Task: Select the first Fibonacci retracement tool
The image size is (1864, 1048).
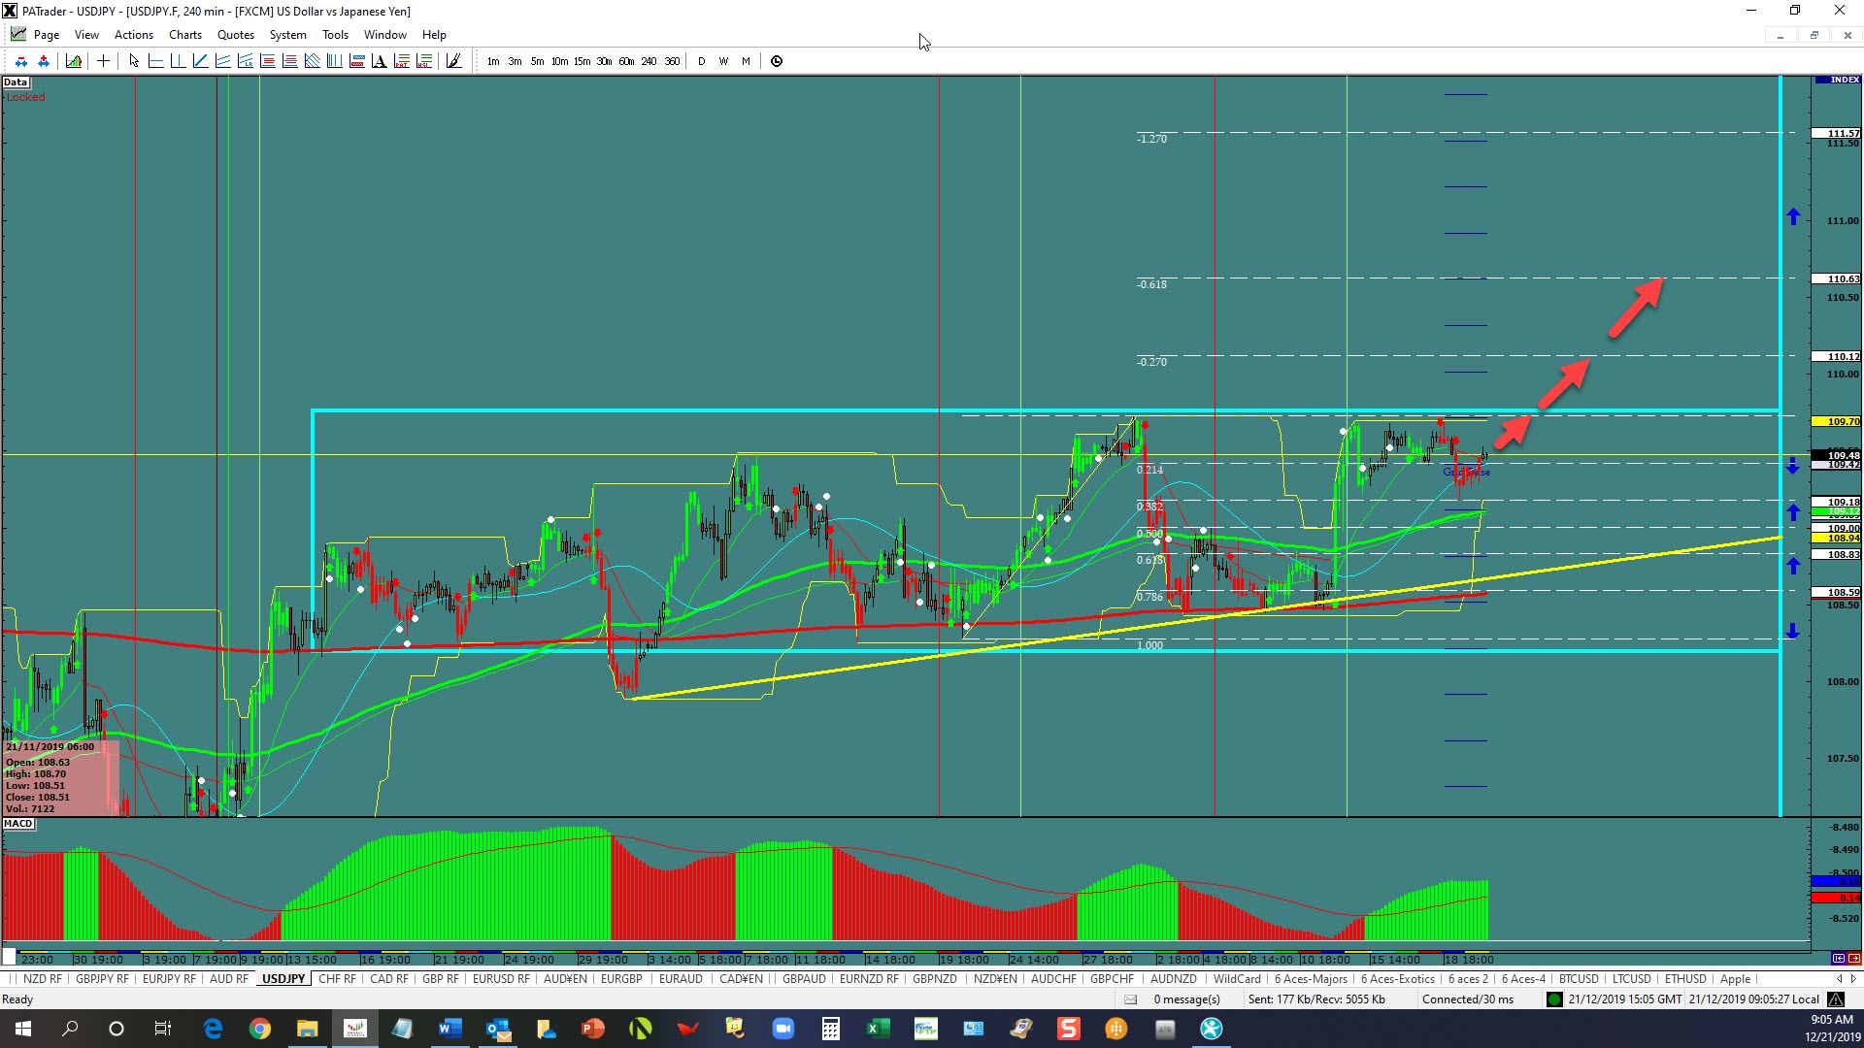Action: point(268,61)
